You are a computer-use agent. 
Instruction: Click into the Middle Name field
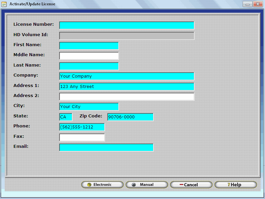coord(89,56)
